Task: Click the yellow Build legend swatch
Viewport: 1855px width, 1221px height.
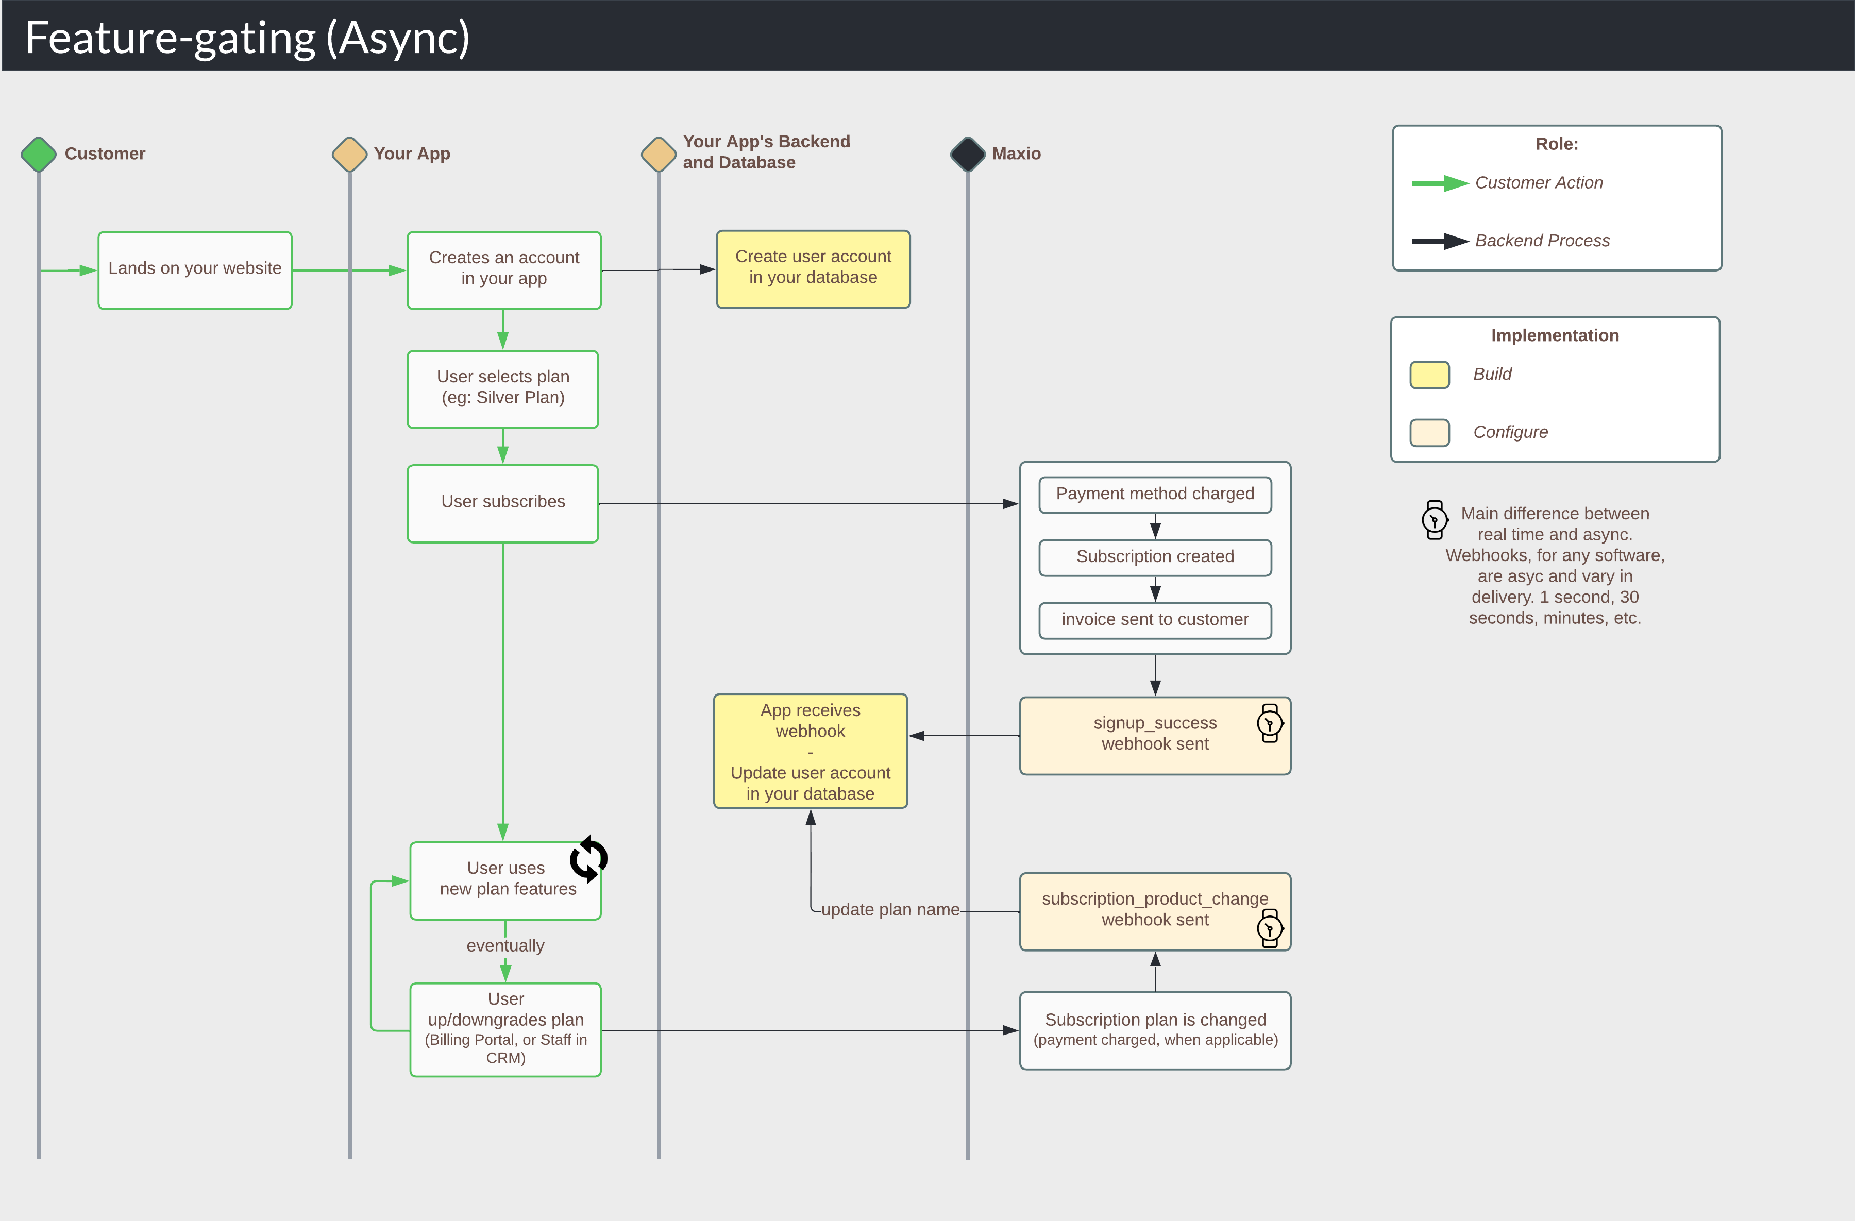Action: tap(1429, 375)
